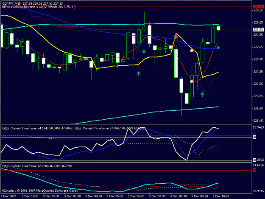The image size is (265, 199).
Task: Select the teal dot beside the last candle
Action: [218, 48]
